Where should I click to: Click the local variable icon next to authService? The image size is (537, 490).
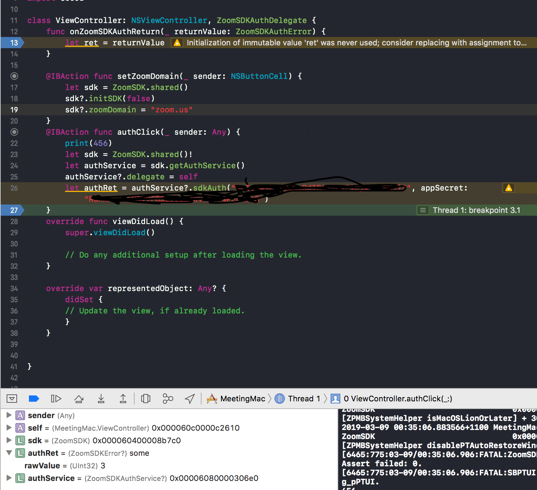(x=21, y=478)
